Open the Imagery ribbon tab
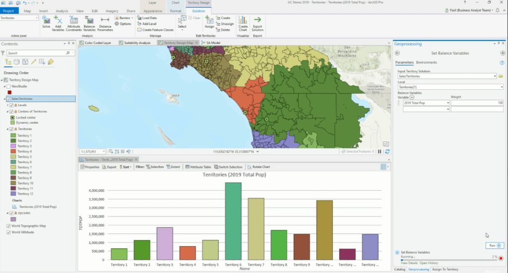Viewport: 508px width, 273px height. 112,11
